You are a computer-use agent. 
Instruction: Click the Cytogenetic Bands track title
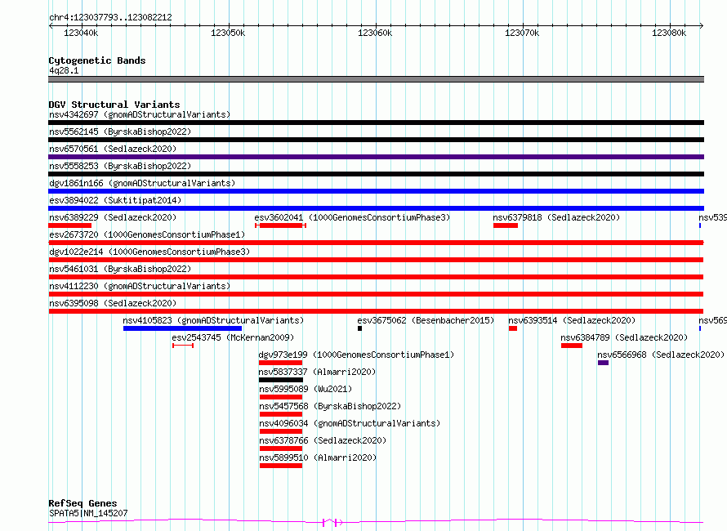pyautogui.click(x=97, y=60)
